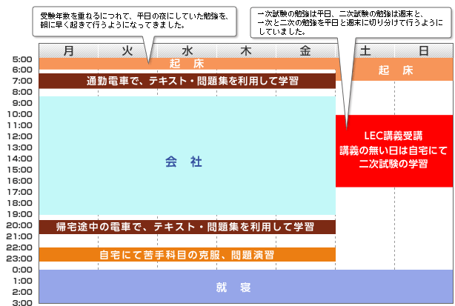Screen dimensions: 455x306
Task: Click the 18:00 time label
Action: (20, 203)
